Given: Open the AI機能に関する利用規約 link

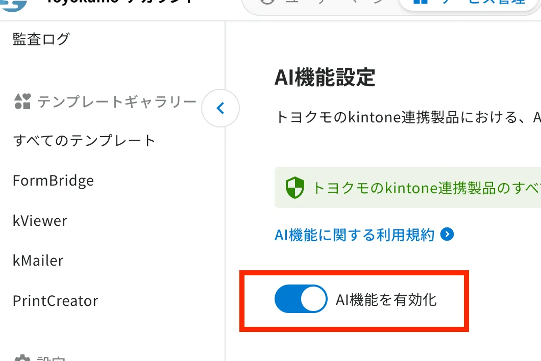Looking at the screenshot, I should (x=354, y=235).
